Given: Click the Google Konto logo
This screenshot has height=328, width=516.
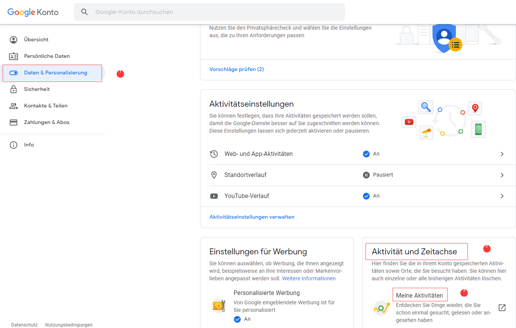Looking at the screenshot, I should pyautogui.click(x=33, y=12).
